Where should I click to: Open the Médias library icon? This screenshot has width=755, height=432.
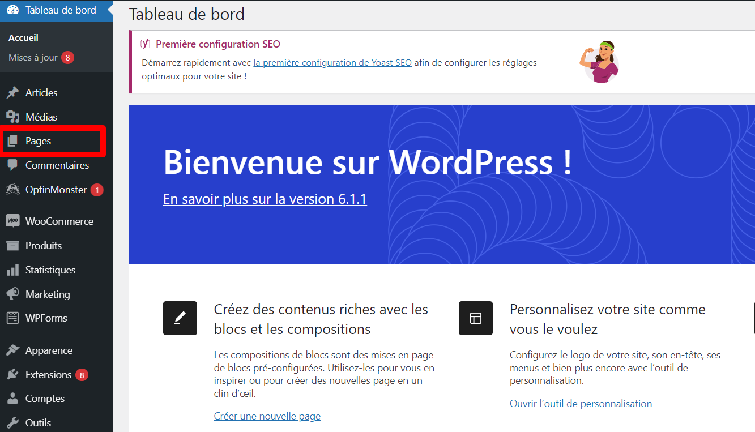point(14,117)
